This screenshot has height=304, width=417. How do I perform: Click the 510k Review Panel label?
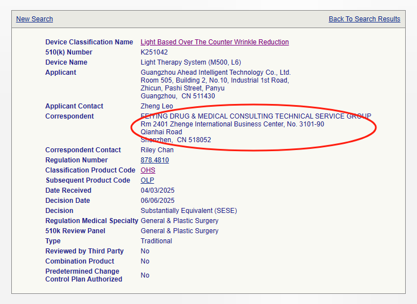[x=75, y=231]
